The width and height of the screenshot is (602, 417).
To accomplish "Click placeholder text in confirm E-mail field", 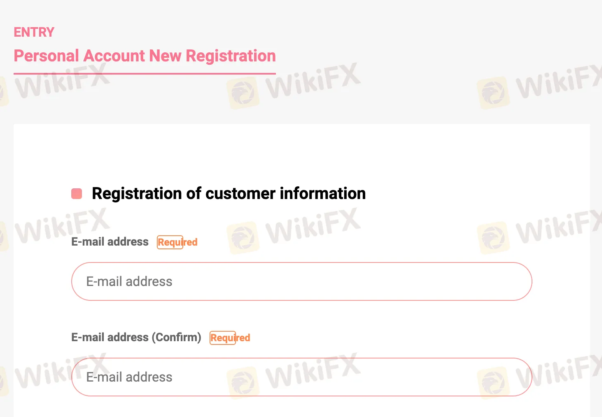I will [x=129, y=377].
